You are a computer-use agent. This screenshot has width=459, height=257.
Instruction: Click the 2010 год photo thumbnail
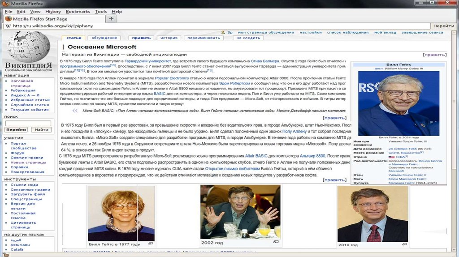[x=372, y=214]
